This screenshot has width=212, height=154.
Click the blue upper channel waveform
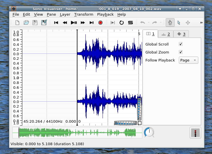pyautogui.click(x=109, y=53)
